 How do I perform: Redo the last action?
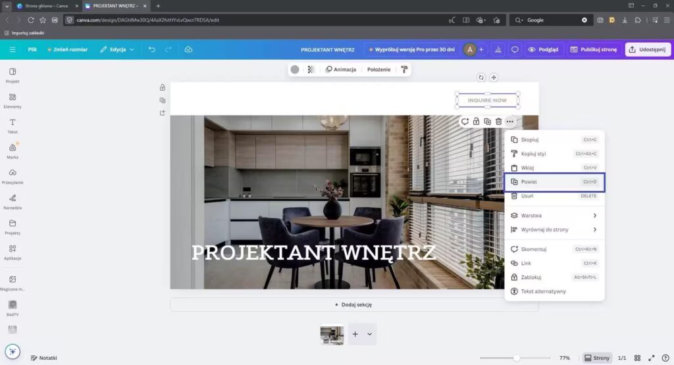(168, 49)
